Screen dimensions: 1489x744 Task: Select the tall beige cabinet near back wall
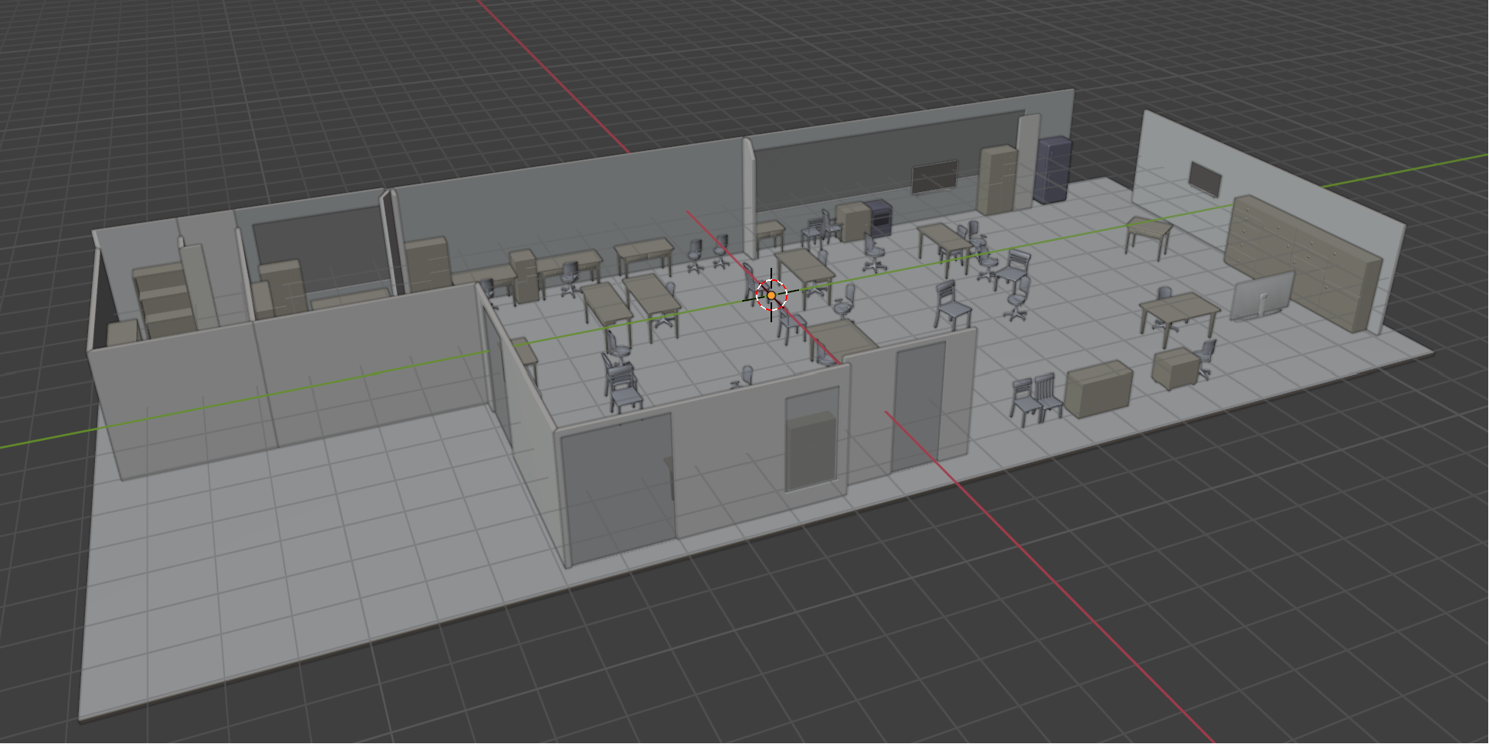point(997,180)
